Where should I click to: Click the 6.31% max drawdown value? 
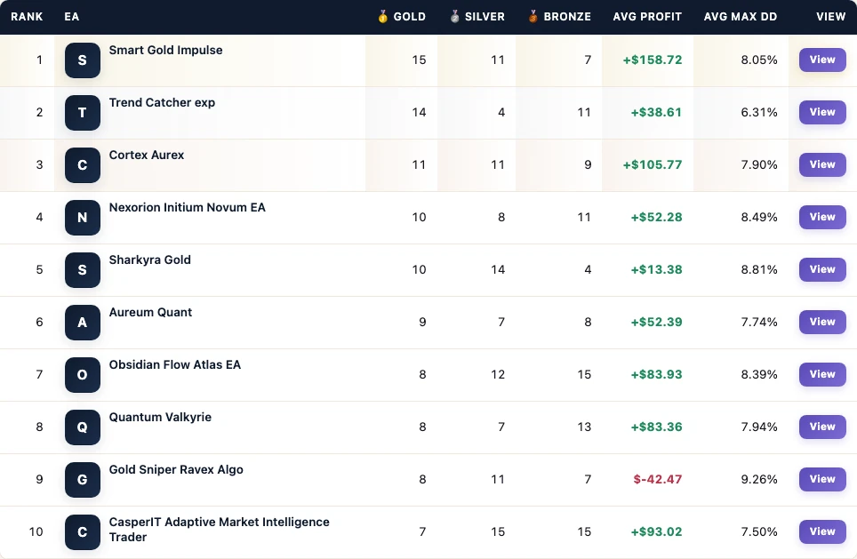click(759, 113)
